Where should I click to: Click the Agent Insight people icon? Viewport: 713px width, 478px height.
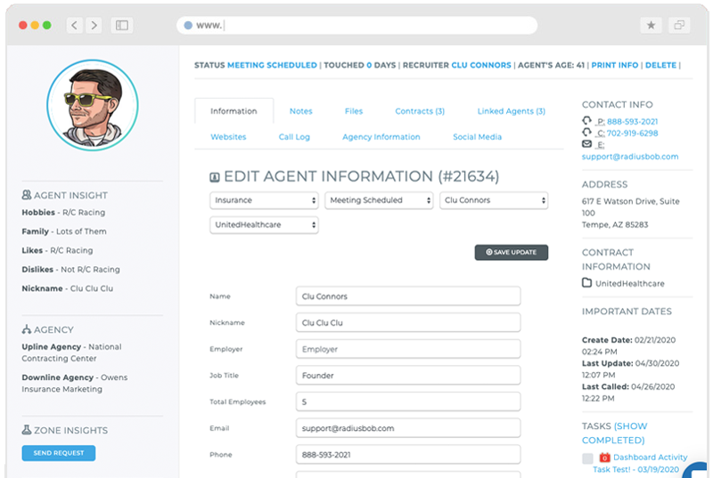coord(27,195)
